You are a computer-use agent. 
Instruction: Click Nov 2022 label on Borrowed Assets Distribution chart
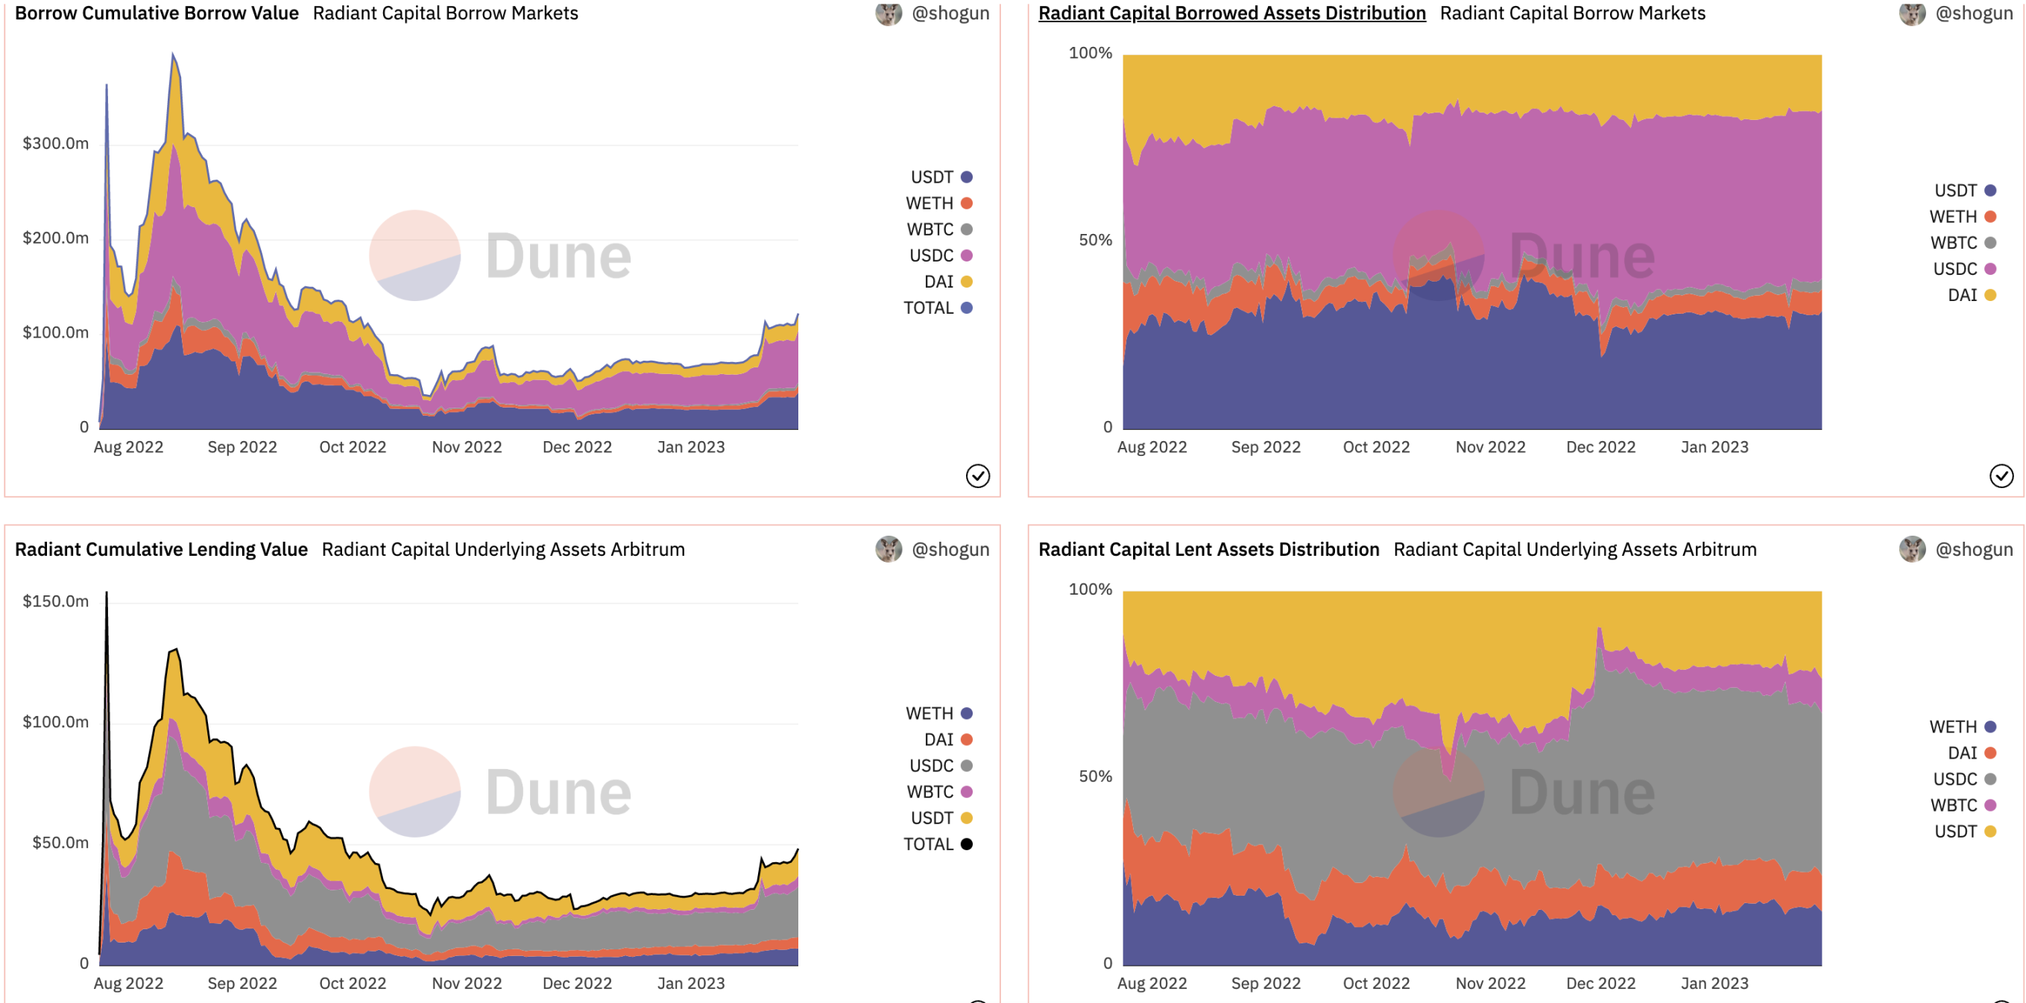click(x=1490, y=447)
